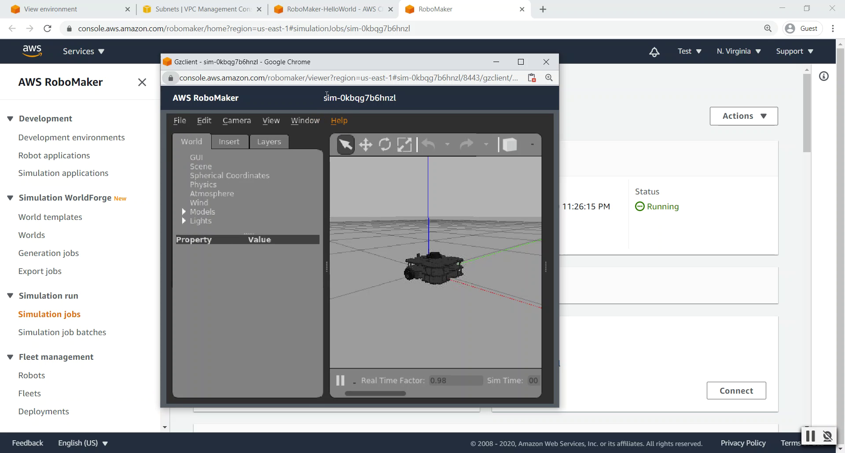
Task: Collapse the Fleet management section
Action: pos(10,357)
